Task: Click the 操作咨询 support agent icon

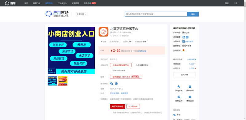Action: (190, 86)
